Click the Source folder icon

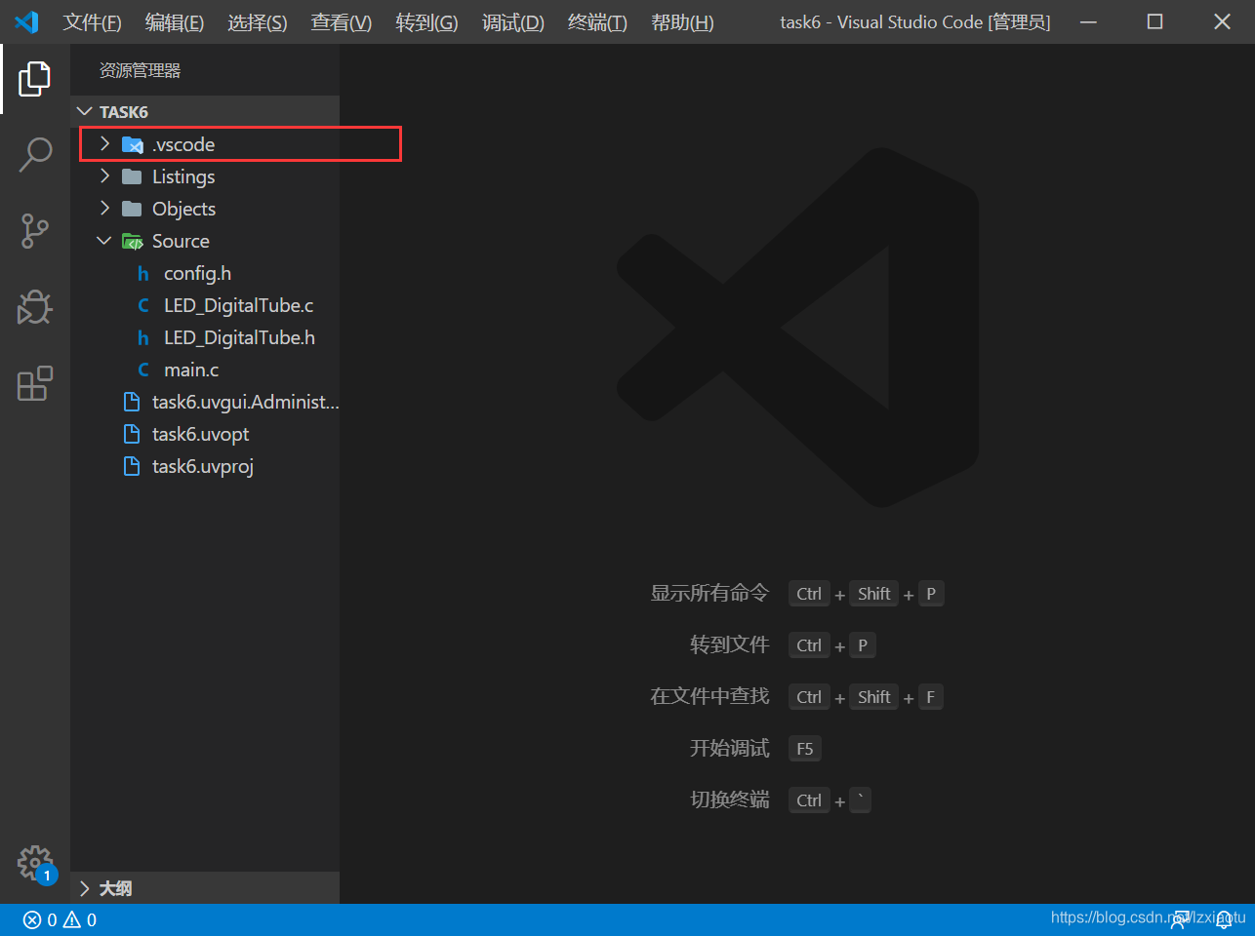132,241
